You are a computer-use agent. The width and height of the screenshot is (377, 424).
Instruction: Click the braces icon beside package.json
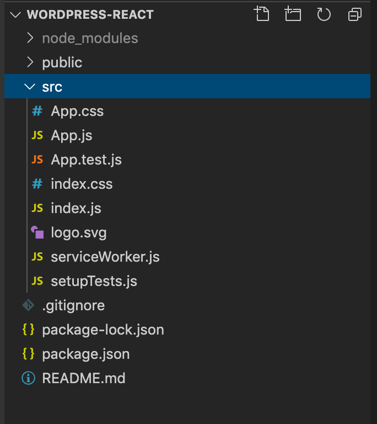pos(28,354)
